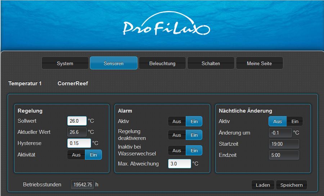Open the Meine Seite tab
This screenshot has width=324, height=196.
coord(259,63)
